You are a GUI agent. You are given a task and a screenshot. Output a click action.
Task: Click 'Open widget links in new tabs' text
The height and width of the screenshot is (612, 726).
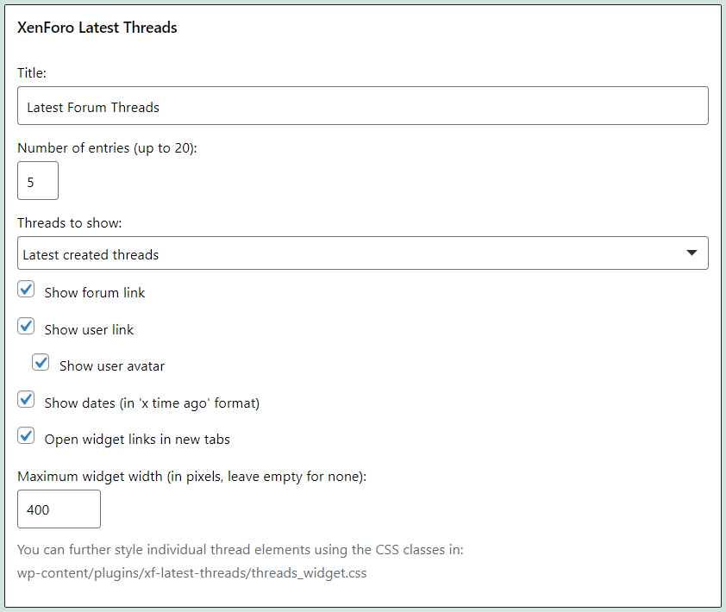[x=137, y=439]
